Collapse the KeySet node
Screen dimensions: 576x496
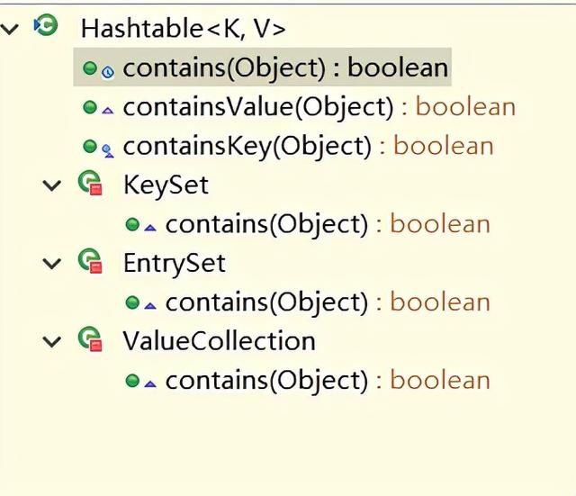[52, 185]
